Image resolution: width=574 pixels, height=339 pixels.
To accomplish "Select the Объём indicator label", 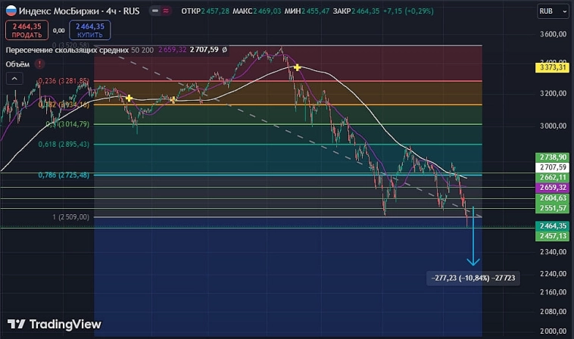I will 17,64.
